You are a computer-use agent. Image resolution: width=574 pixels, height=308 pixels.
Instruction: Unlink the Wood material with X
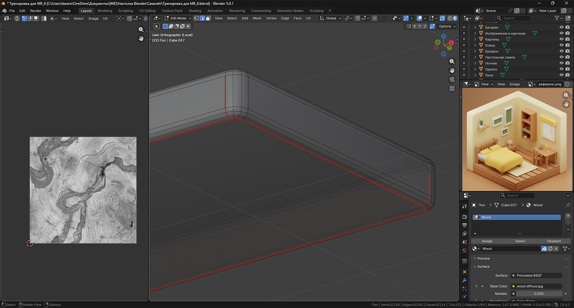coord(556,249)
